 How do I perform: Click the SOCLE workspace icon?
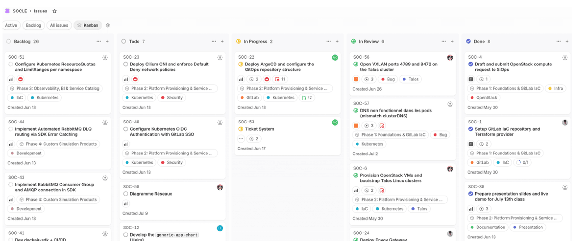7,11
